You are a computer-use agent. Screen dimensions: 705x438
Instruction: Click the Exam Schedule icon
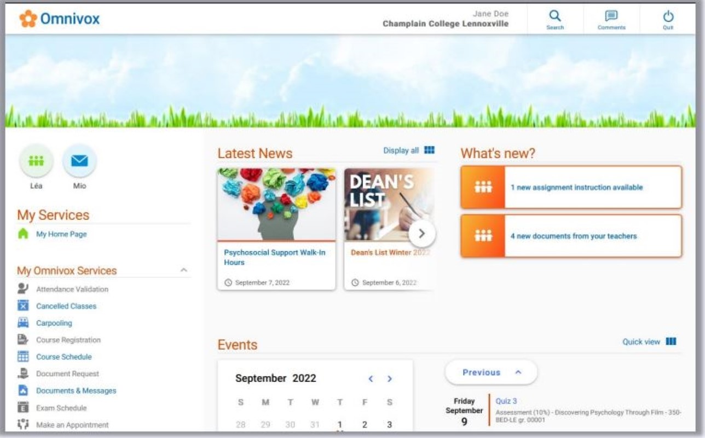[x=23, y=407]
